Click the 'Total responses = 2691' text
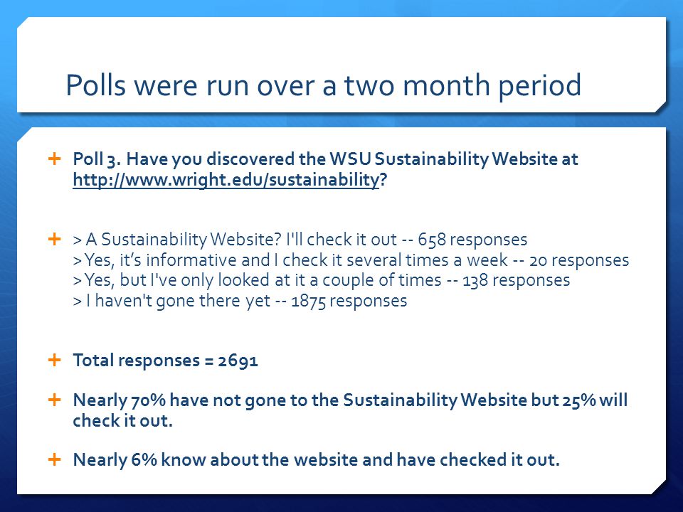 pyautogui.click(x=166, y=361)
